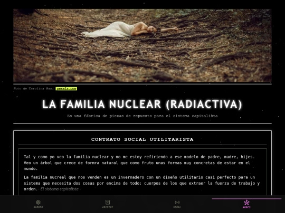Select the highlighted purple tab in bottom bar

click(x=246, y=204)
